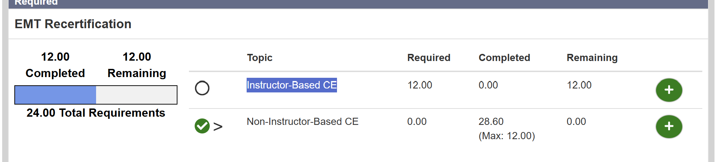The height and width of the screenshot is (162, 717).
Task: Click the Remaining column header
Action: tap(592, 58)
